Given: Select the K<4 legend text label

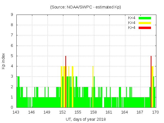Looking at the screenshot, I should [132, 18].
